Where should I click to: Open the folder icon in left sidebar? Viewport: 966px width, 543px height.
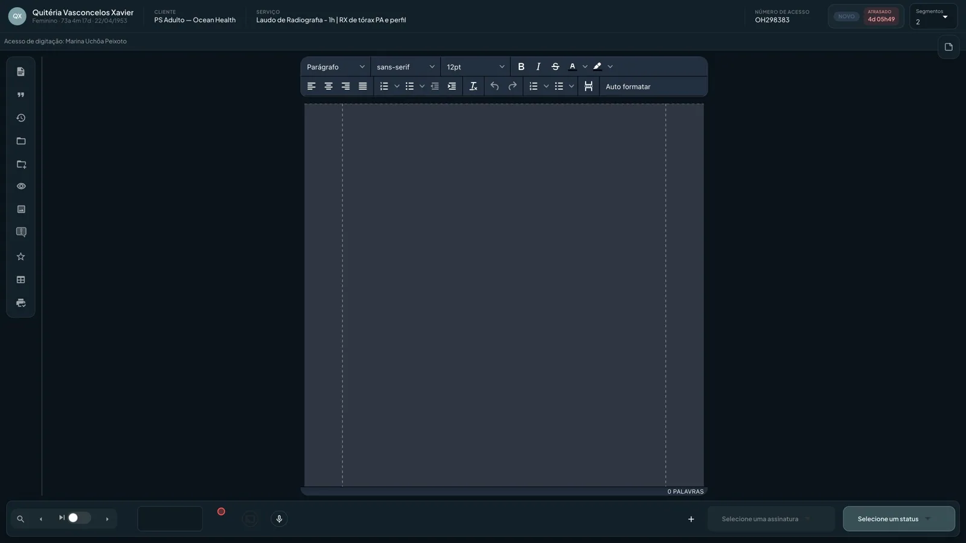(x=21, y=141)
